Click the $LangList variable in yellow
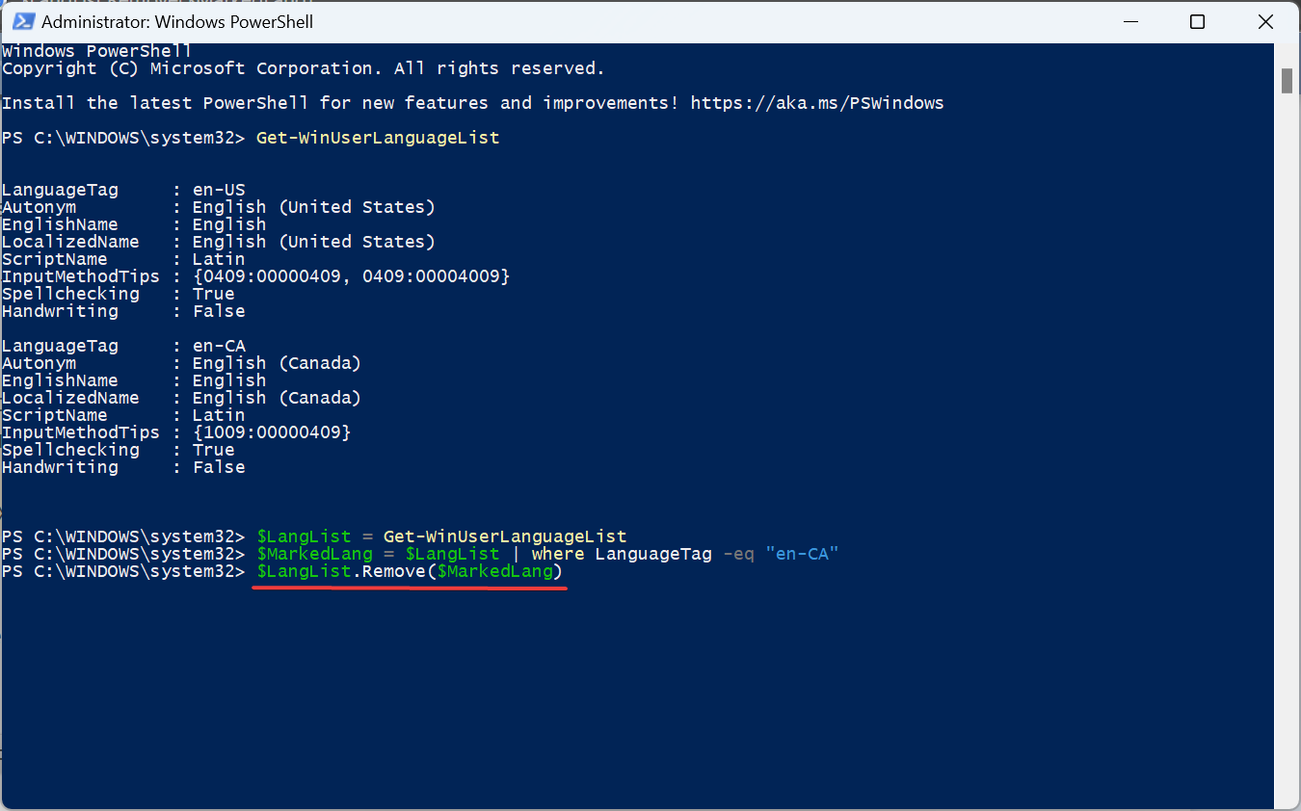This screenshot has width=1301, height=811. (305, 536)
